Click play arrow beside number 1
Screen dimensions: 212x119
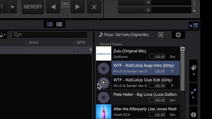click(x=13, y=7)
